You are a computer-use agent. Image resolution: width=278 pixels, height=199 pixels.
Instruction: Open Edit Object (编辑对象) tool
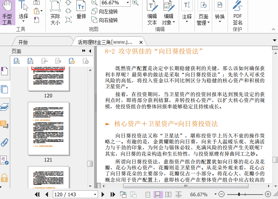tap(169, 13)
